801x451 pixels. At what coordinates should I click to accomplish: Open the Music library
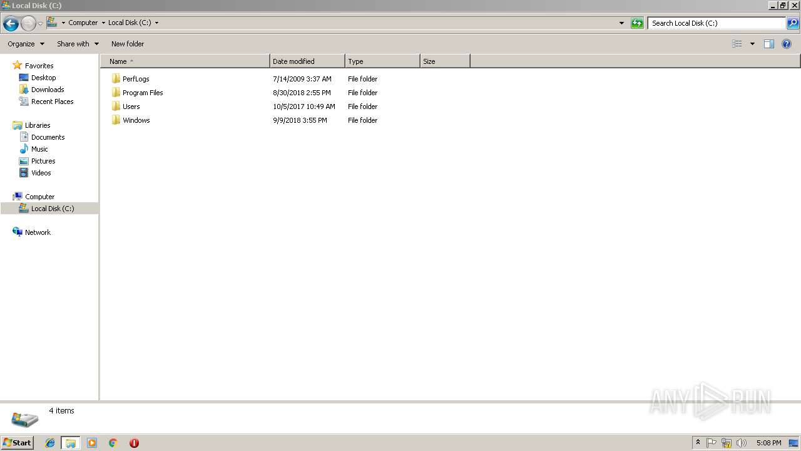(39, 149)
